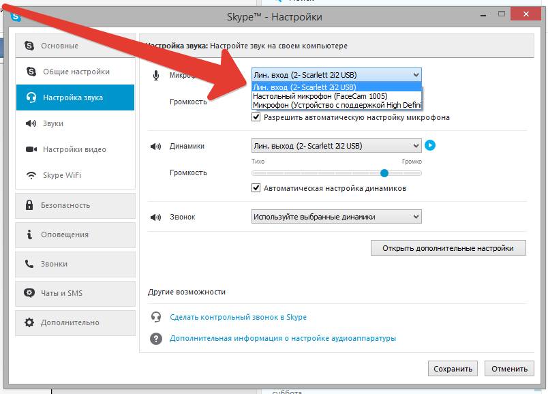Image resolution: width=548 pixels, height=394 pixels.
Task: Open the Безопасность section
Action: tap(75, 205)
